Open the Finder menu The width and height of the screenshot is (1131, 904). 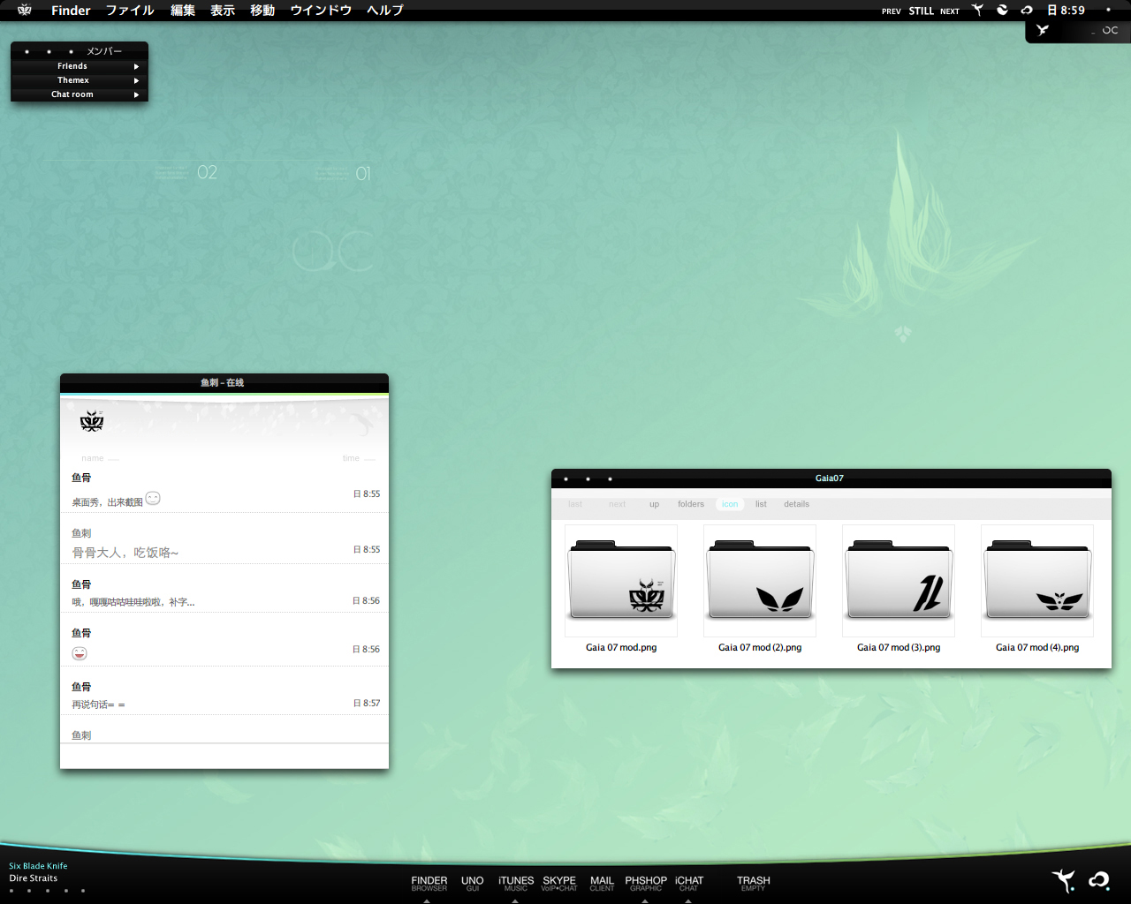tap(71, 11)
